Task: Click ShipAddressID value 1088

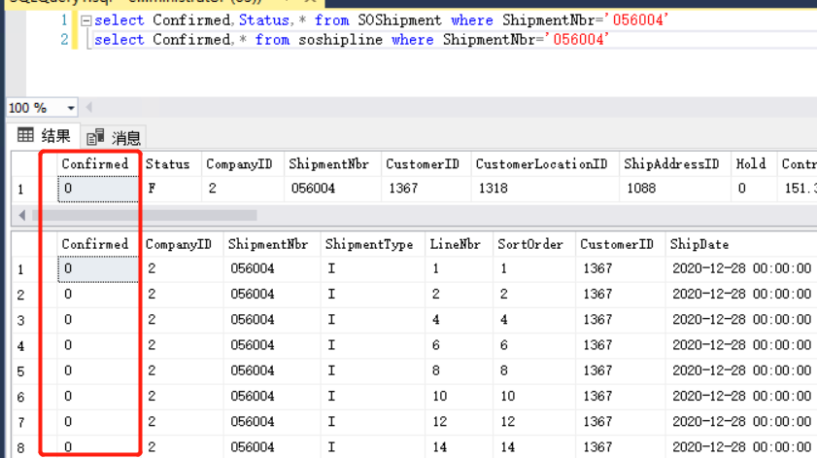Action: (641, 189)
